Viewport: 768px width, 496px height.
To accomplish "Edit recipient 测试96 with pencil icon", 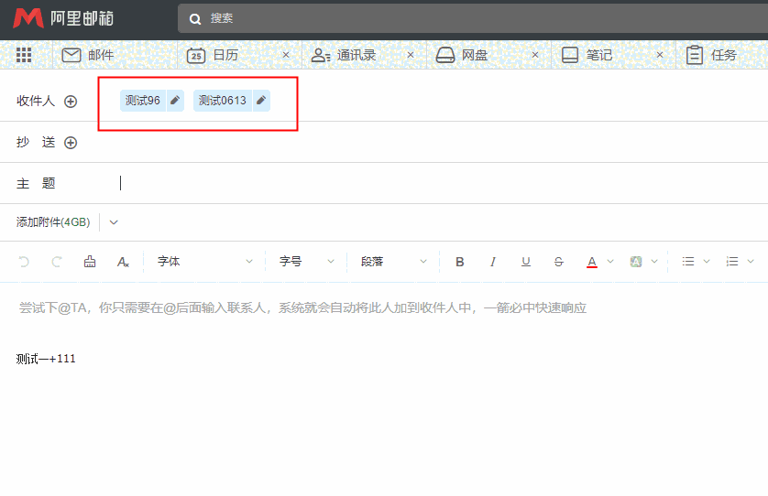I will click(x=175, y=101).
